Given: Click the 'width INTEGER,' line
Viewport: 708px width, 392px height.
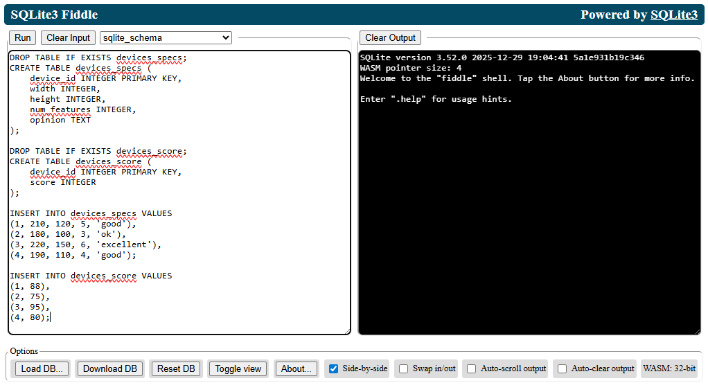Looking at the screenshot, I should tap(65, 89).
